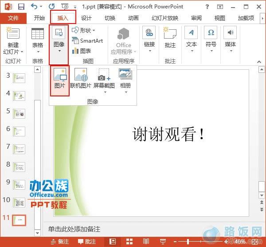Click the Redo/Repeat icon
266x247 pixels.
click(x=51, y=7)
